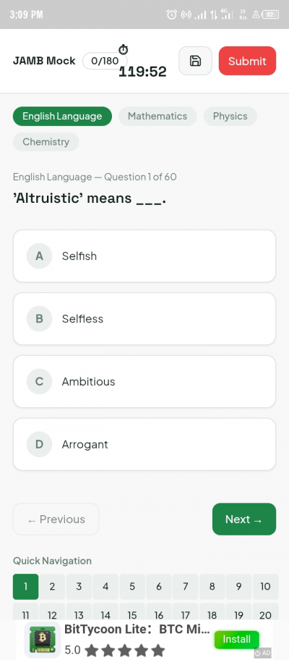Save progress with the floppy disk icon
289x660 pixels.
pyautogui.click(x=195, y=61)
